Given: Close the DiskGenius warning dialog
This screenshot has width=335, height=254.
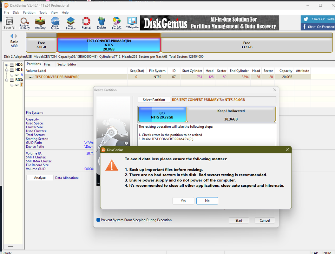Looking at the screenshot, I should (287, 150).
